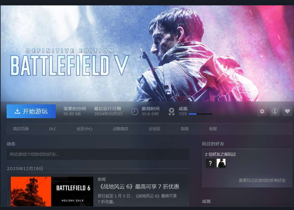Click the activity post input field
The width and height of the screenshot is (294, 210).
tap(98, 154)
